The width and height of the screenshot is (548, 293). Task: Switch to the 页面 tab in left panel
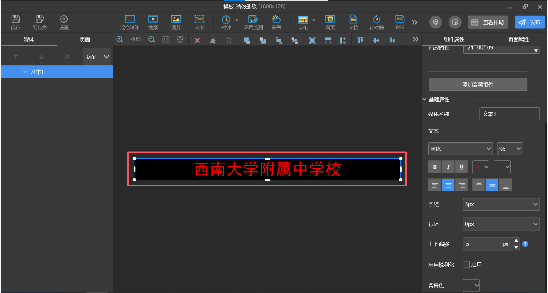[x=85, y=39]
